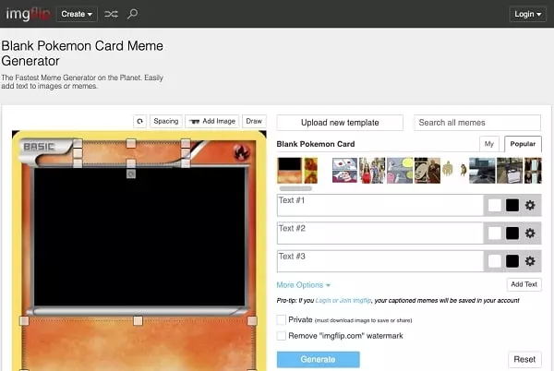
Task: Open search with the magnifier icon
Action: pos(132,14)
